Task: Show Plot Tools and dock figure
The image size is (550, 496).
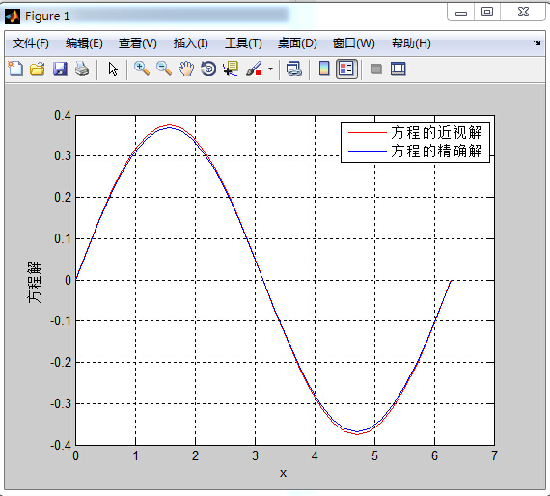Action: click(399, 69)
